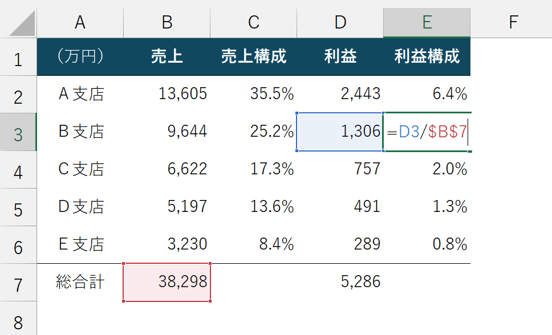Click the cell with 8.4%
Screen dimensions: 552x335
coord(253,245)
